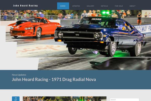The width and height of the screenshot is (151, 101).
Task: Click the John Heard Racing site logo
Action: click(25, 6)
